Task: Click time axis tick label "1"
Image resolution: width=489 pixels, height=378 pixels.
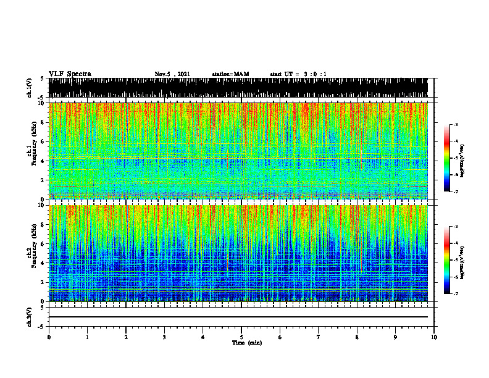Action: point(87,337)
